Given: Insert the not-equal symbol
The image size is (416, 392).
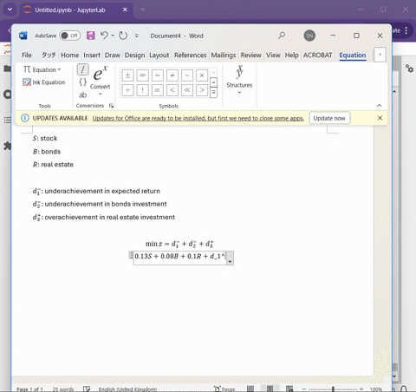Looking at the screenshot, I should [172, 75].
